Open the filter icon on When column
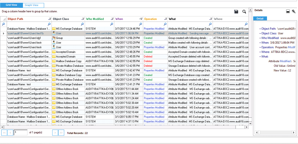Viewport: 298px width, 144px height. pyautogui.click(x=141, y=19)
